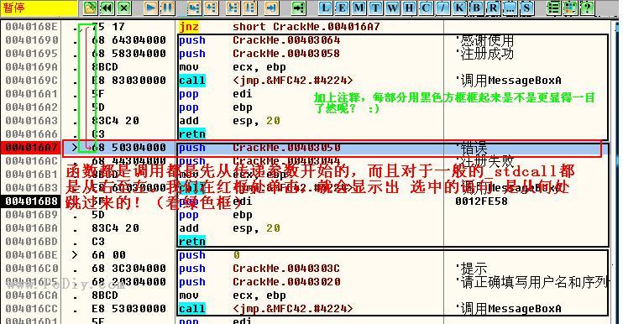Open help with the question mark icon
This screenshot has width=623, height=324.
(x=587, y=8)
